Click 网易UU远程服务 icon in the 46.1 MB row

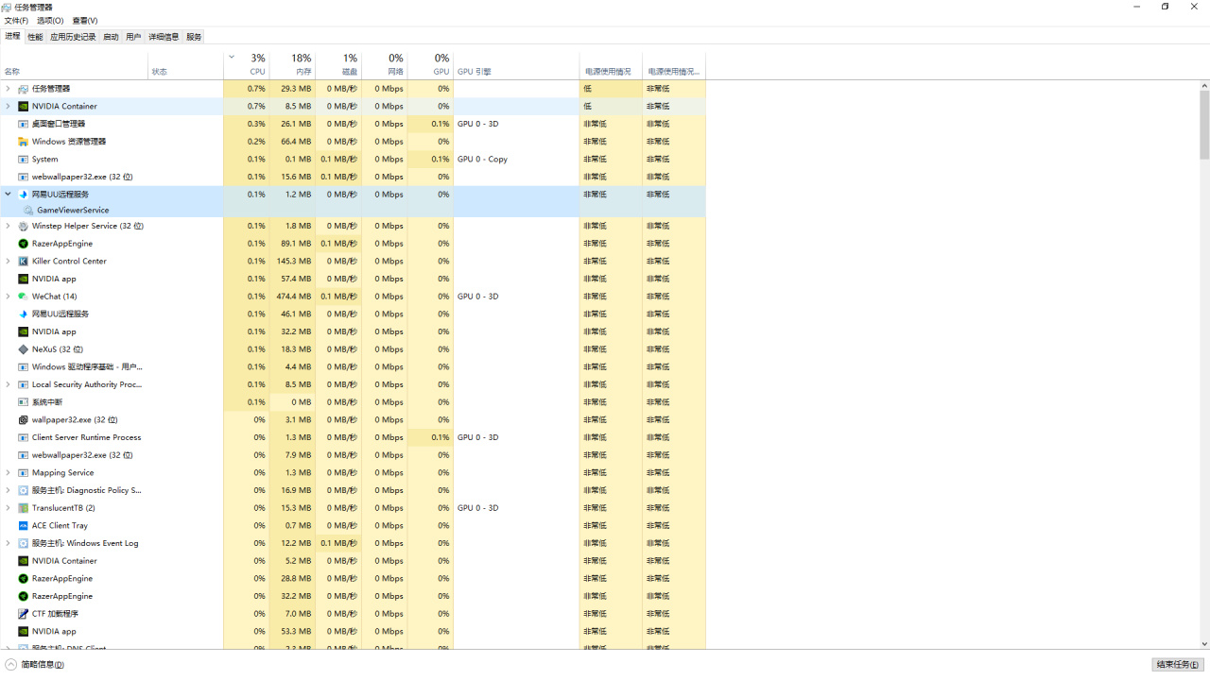[24, 314]
